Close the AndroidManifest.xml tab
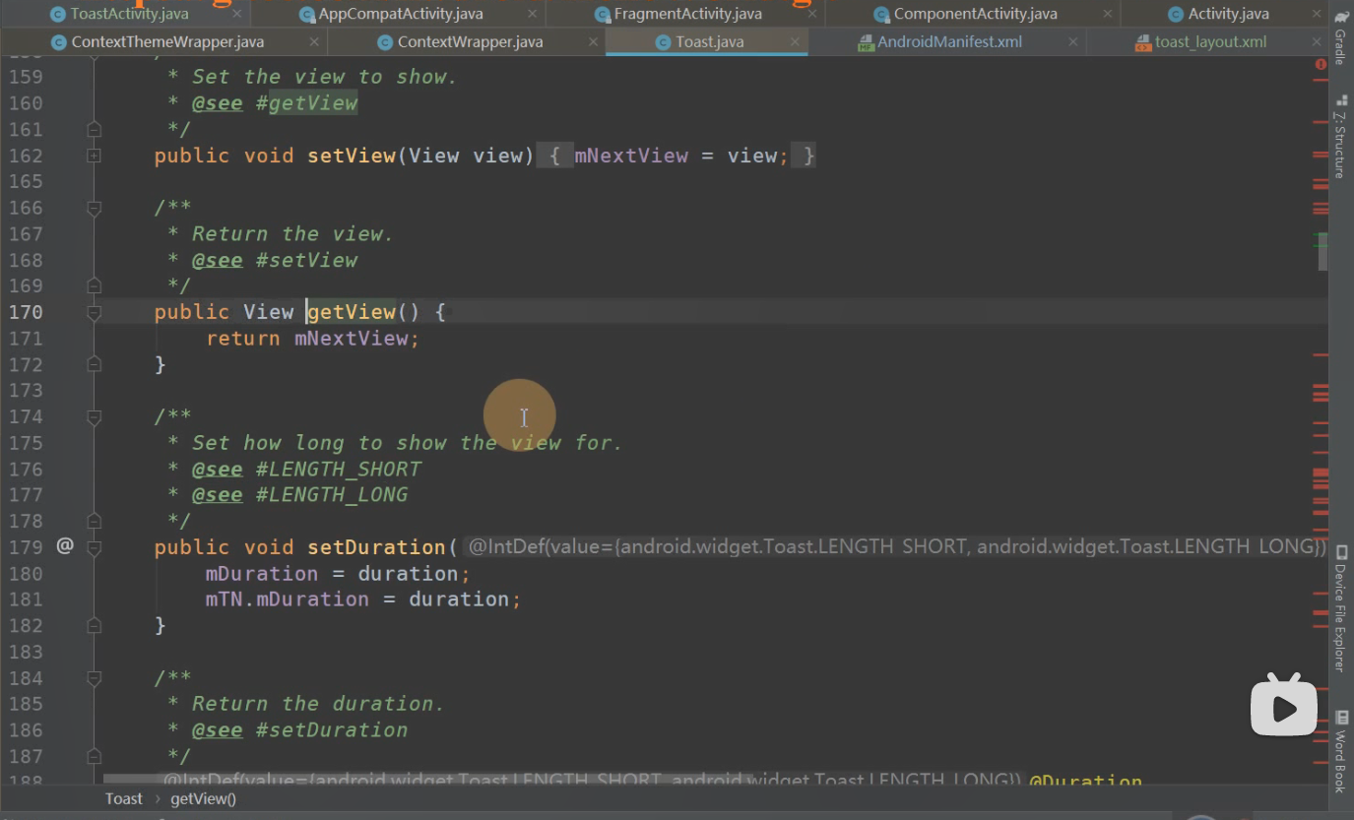This screenshot has width=1354, height=820. click(1071, 42)
